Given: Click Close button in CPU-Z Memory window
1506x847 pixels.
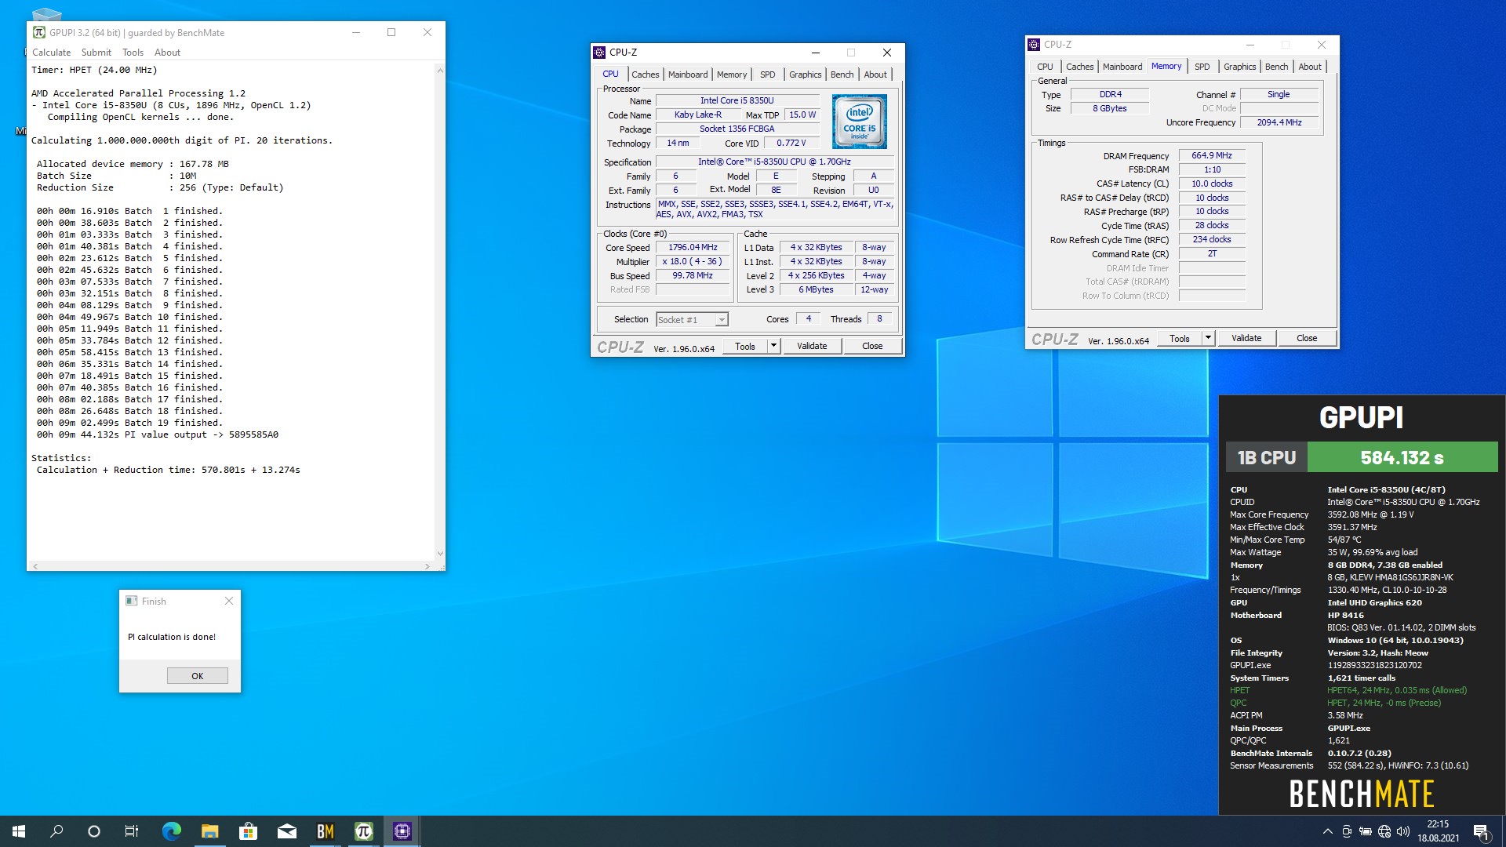Looking at the screenshot, I should [1307, 338].
